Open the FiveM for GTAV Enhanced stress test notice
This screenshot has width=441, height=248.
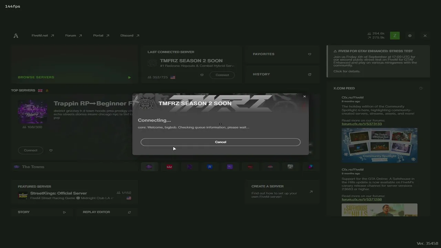[378, 61]
